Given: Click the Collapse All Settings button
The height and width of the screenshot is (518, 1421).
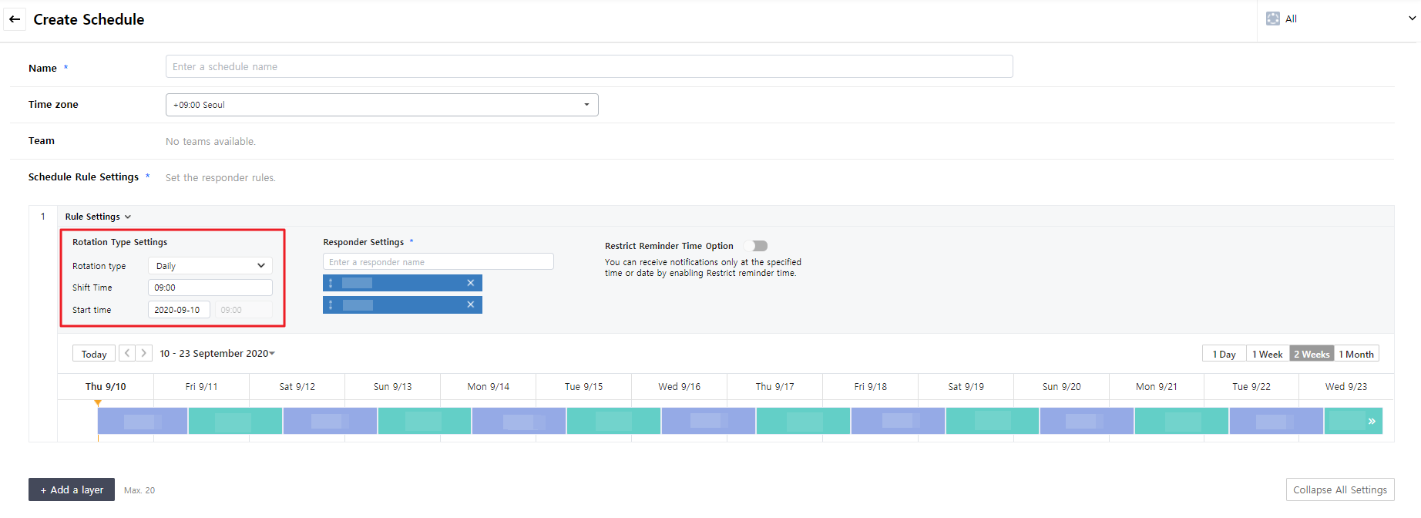Looking at the screenshot, I should coord(1339,489).
